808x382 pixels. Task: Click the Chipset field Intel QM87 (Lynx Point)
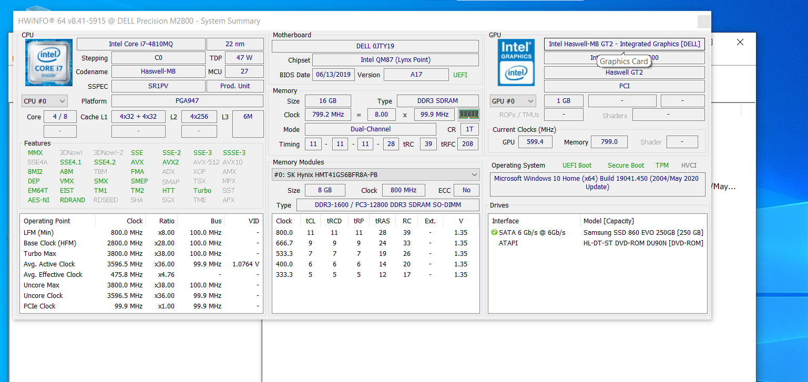[x=395, y=60]
